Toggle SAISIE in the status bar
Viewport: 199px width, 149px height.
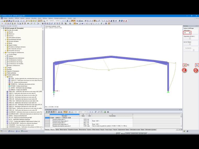(118, 134)
